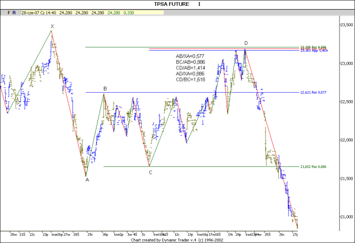Click the A pivot point label
The width and height of the screenshot is (355, 243).
point(87,180)
